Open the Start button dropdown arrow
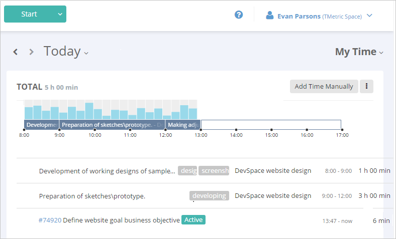Screen dimensions: 396x239 click(x=60, y=14)
